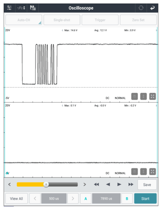Toggle cursor A
The height and width of the screenshot is (210, 162).
click(x=85, y=198)
